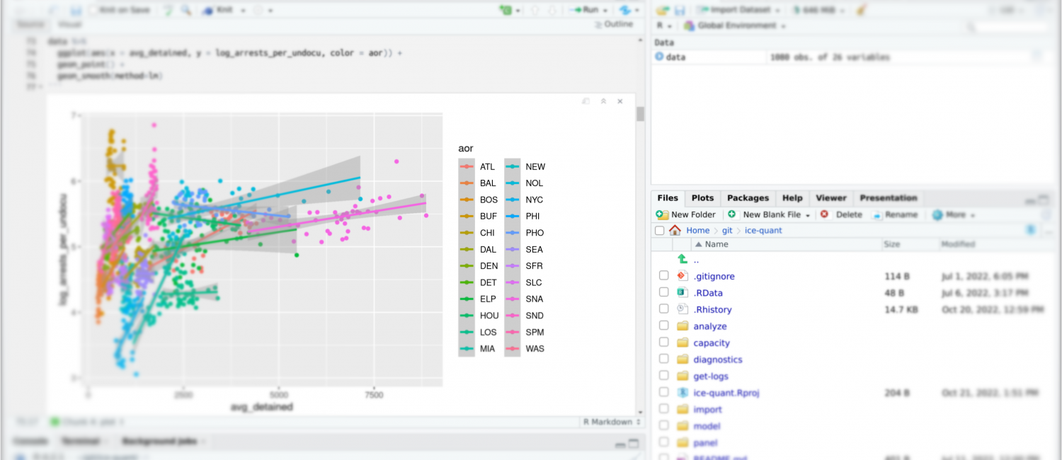Click the ATL legend color key

(x=466, y=167)
